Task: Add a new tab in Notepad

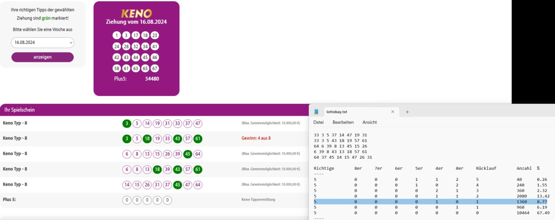Action: (x=407, y=112)
